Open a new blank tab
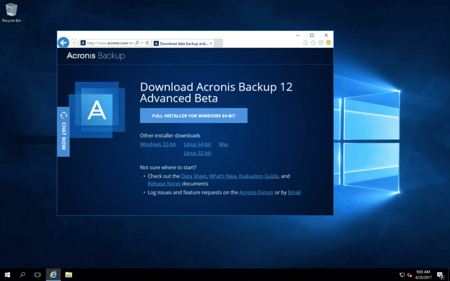The width and height of the screenshot is (450, 281). [219, 43]
